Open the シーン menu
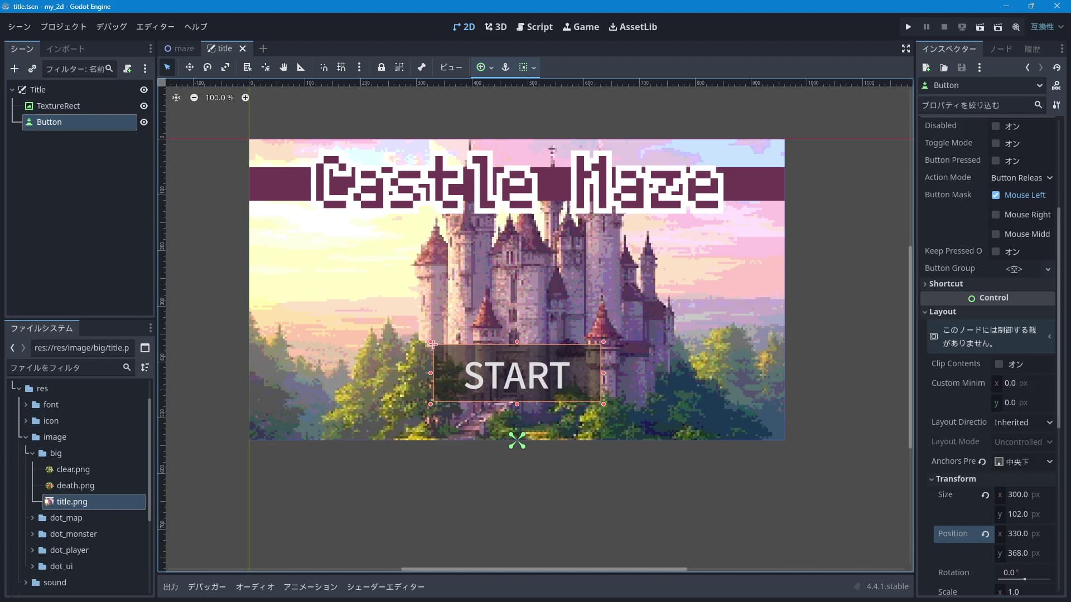 click(x=20, y=27)
